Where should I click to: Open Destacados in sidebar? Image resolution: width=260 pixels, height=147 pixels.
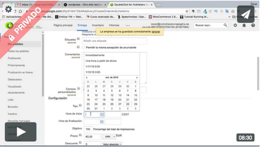(x=14, y=80)
